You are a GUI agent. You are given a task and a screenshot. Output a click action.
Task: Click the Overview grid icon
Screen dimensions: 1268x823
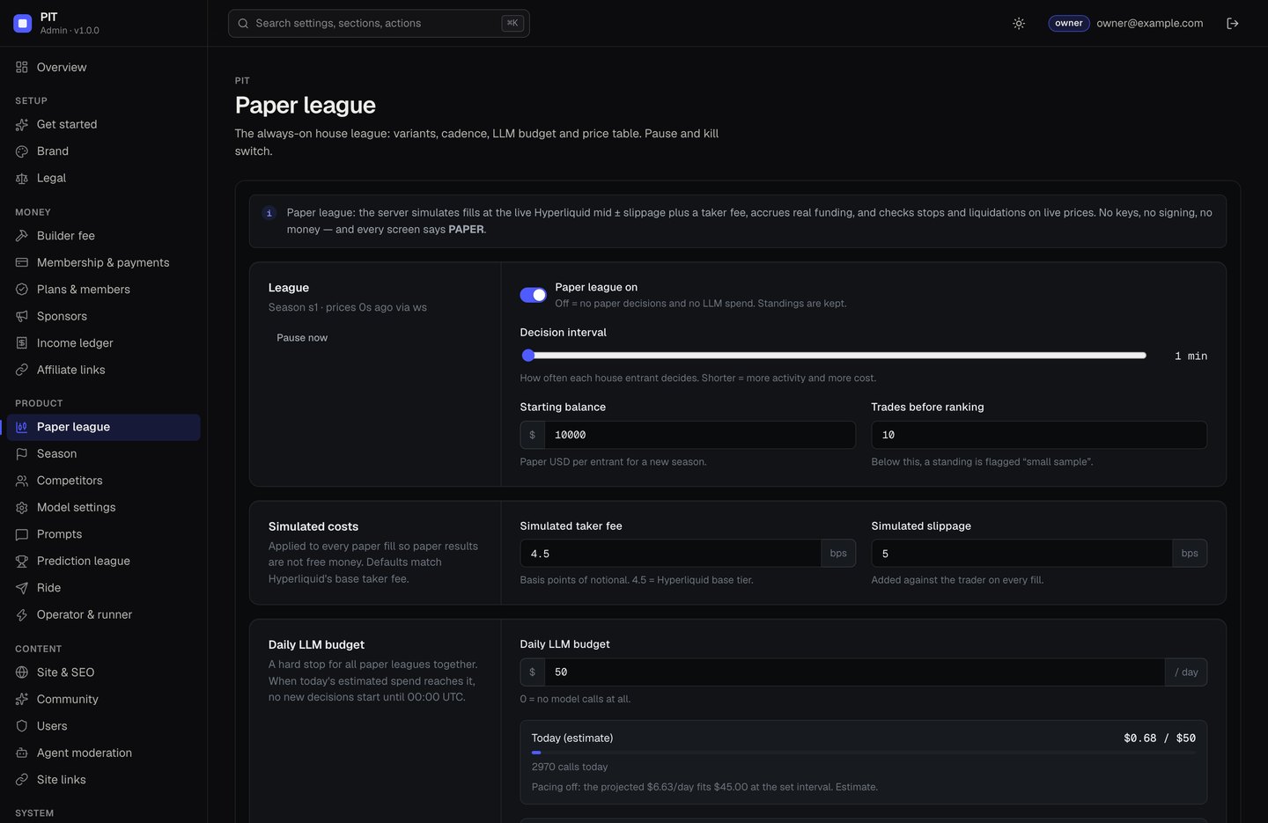pyautogui.click(x=22, y=68)
